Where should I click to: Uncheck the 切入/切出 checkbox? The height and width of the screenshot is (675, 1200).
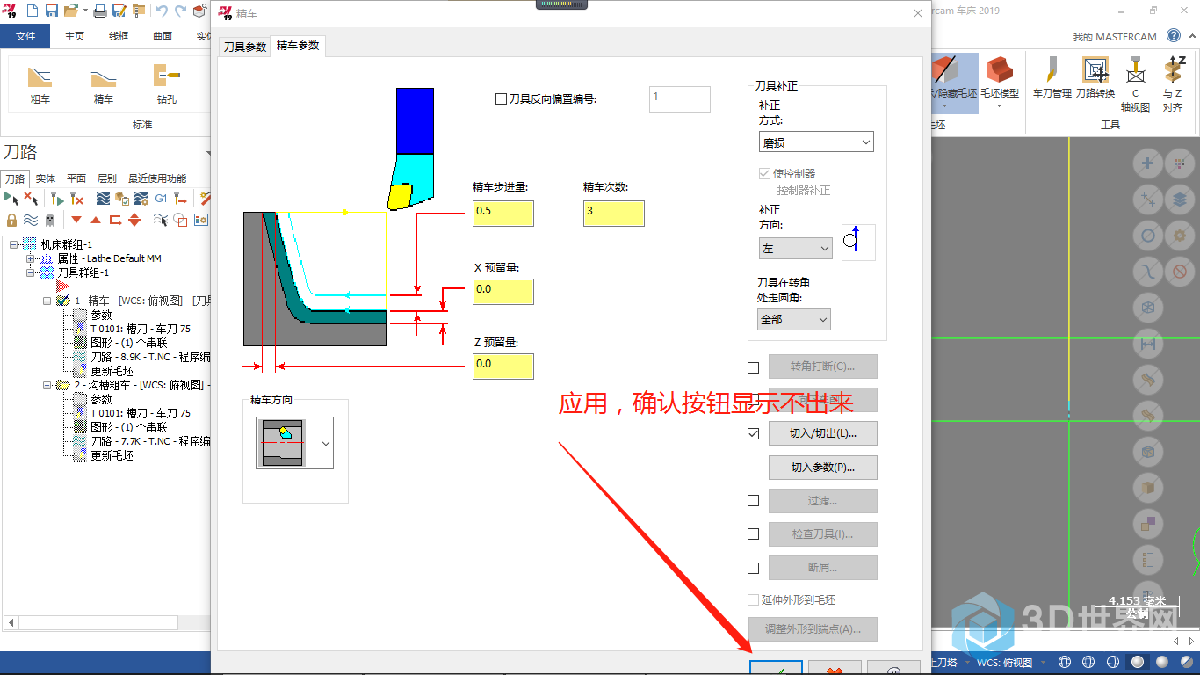[753, 433]
